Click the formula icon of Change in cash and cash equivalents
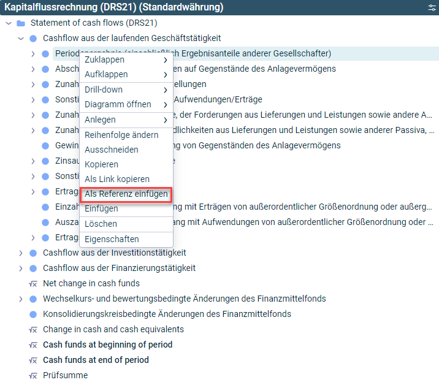The image size is (439, 385). pos(33,330)
